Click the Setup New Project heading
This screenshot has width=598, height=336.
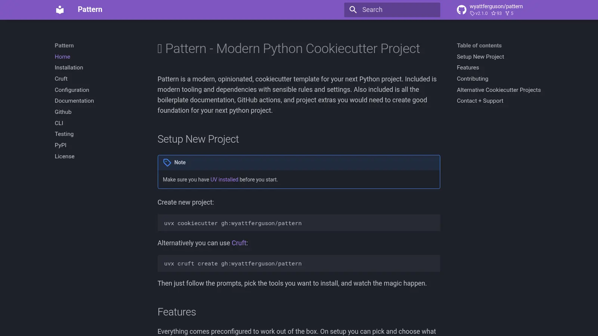pos(198,139)
